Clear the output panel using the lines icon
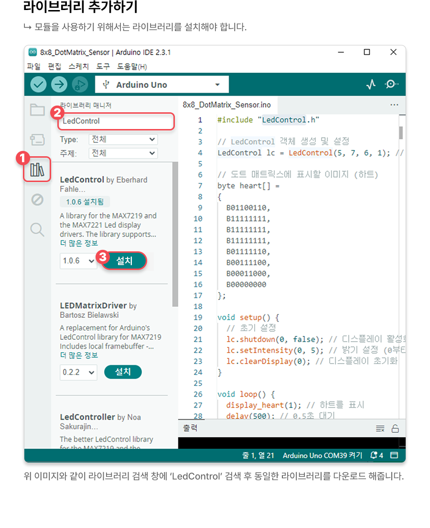This screenshot has width=430, height=528. pos(380,428)
